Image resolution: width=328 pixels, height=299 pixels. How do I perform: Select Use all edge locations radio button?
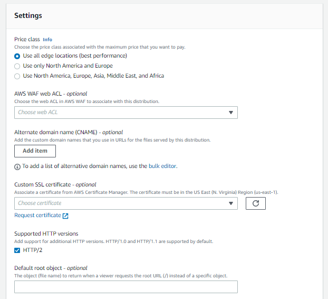coord(17,55)
